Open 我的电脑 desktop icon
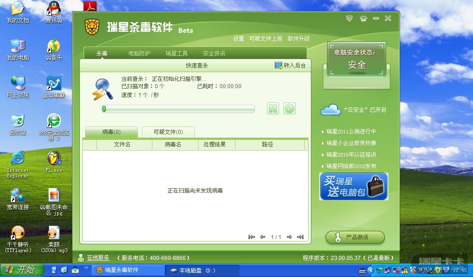 click(18, 50)
